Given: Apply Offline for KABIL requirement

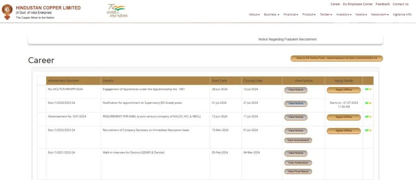Looking at the screenshot, I should tap(344, 117).
